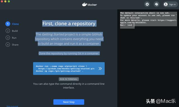Click the Skip tutorial link
The image size is (179, 107).
click(12, 106)
